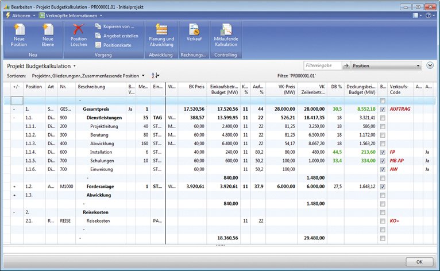The image size is (440, 271).
Task: Click the OK button
Action: (x=419, y=262)
